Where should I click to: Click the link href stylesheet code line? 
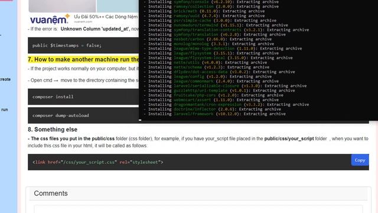click(x=98, y=162)
